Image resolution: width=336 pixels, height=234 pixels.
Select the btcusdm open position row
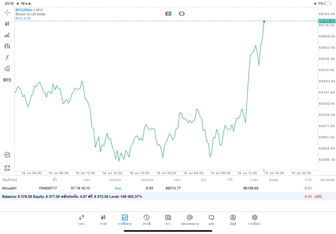pos(157,188)
